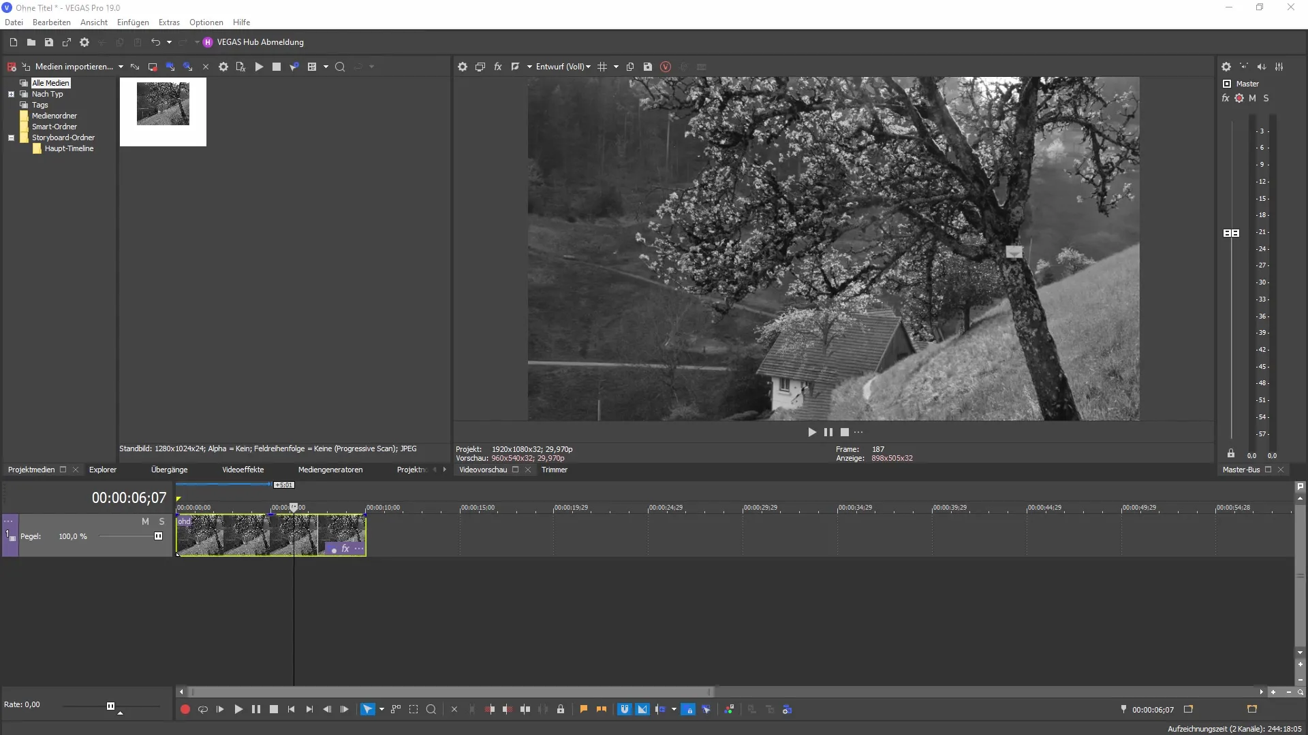
Task: Mute the Master bus
Action: 1252,98
